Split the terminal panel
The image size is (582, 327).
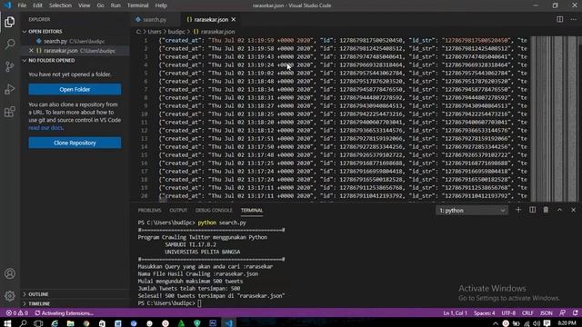[x=532, y=210]
